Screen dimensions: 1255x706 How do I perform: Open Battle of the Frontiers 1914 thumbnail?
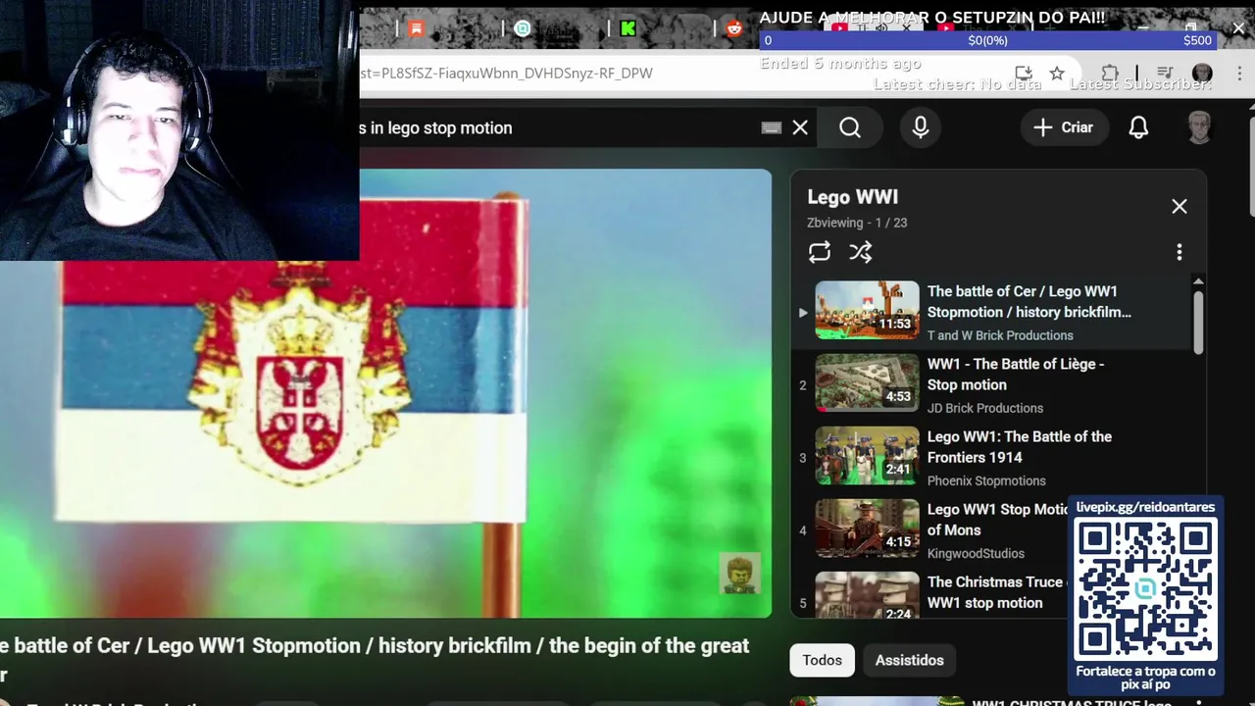(867, 456)
